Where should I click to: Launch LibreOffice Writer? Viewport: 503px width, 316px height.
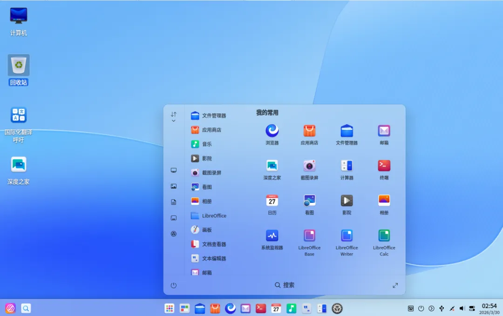347,242
